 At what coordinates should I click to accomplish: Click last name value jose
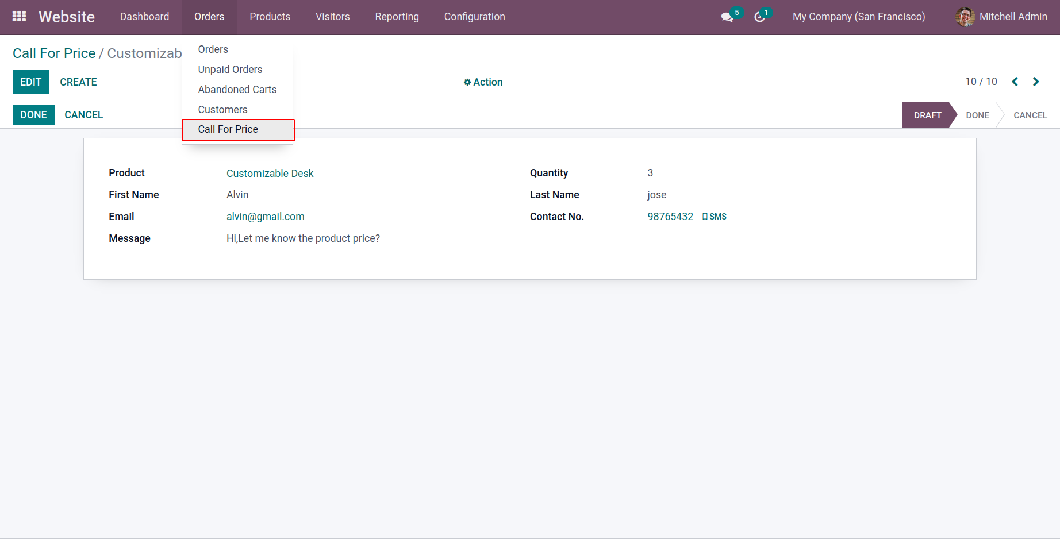pyautogui.click(x=656, y=195)
